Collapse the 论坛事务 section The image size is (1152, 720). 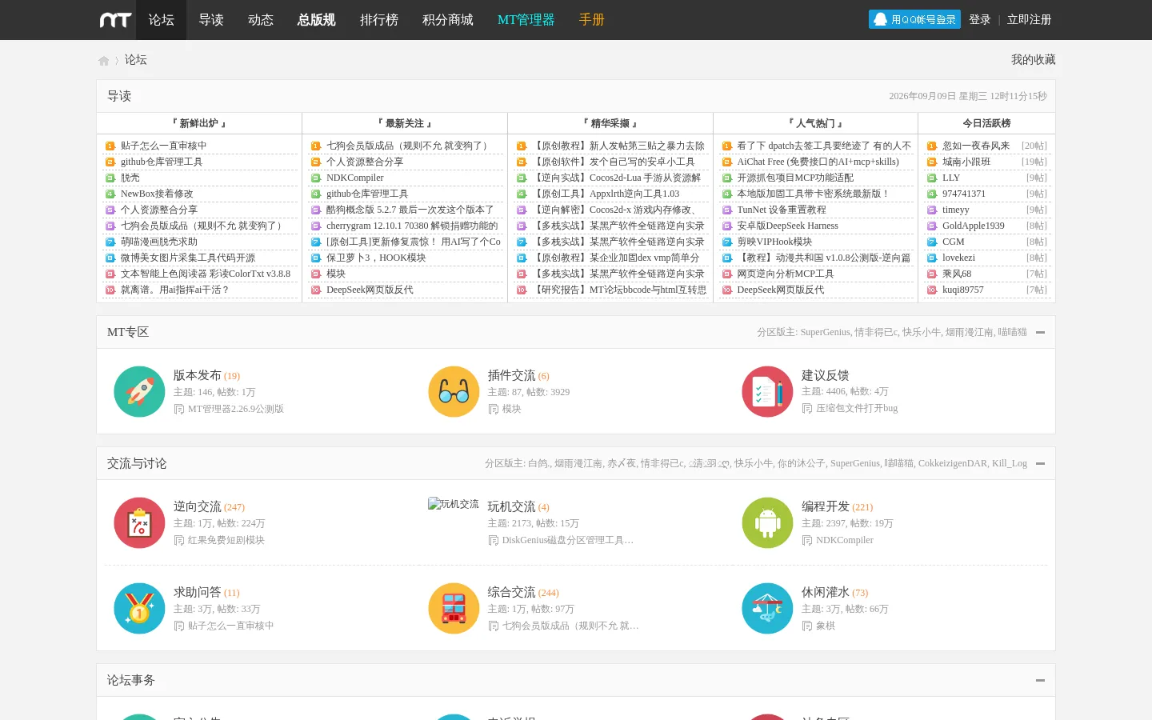1040,680
